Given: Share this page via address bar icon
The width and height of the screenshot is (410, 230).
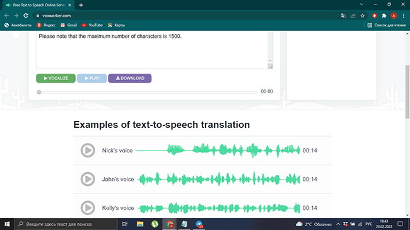Looking at the screenshot, I should coord(353,16).
